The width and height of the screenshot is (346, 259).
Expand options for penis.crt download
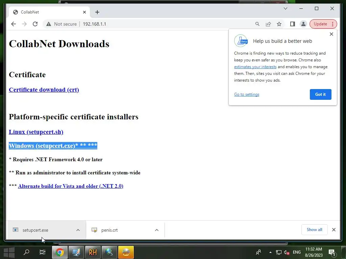point(157,230)
